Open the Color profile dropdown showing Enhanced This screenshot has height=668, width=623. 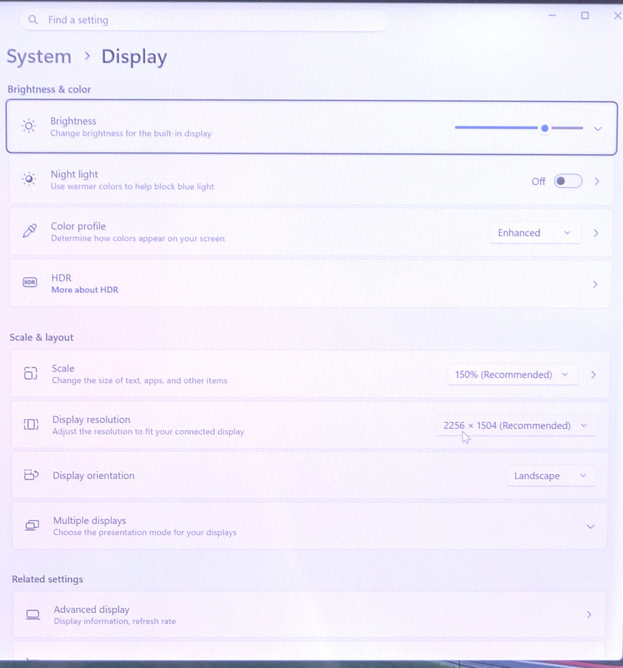pyautogui.click(x=535, y=233)
